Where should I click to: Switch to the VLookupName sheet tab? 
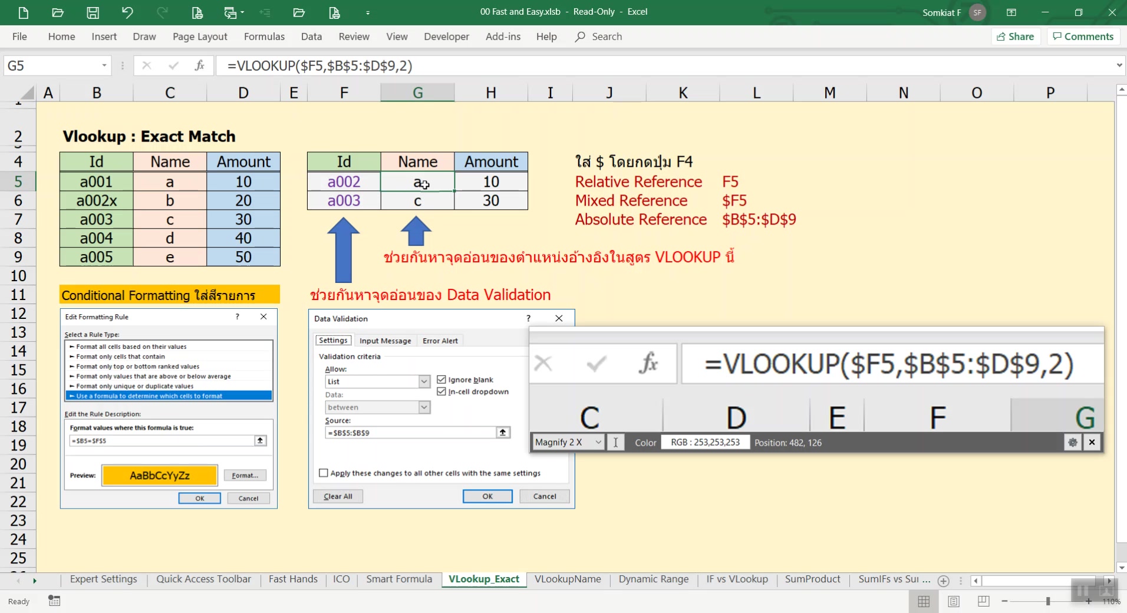pyautogui.click(x=568, y=579)
